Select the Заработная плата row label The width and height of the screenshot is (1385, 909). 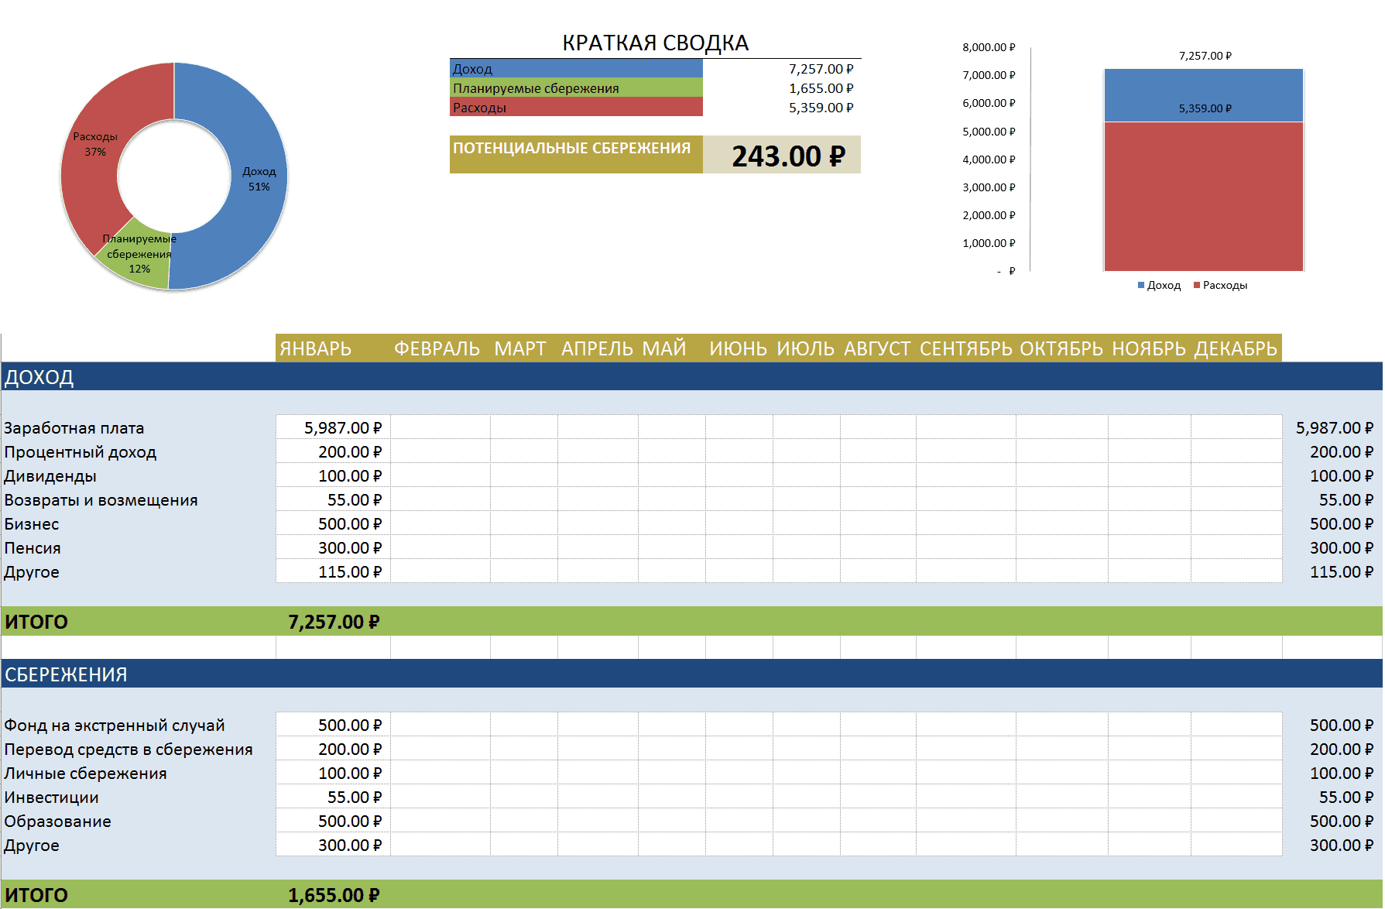click(x=74, y=427)
